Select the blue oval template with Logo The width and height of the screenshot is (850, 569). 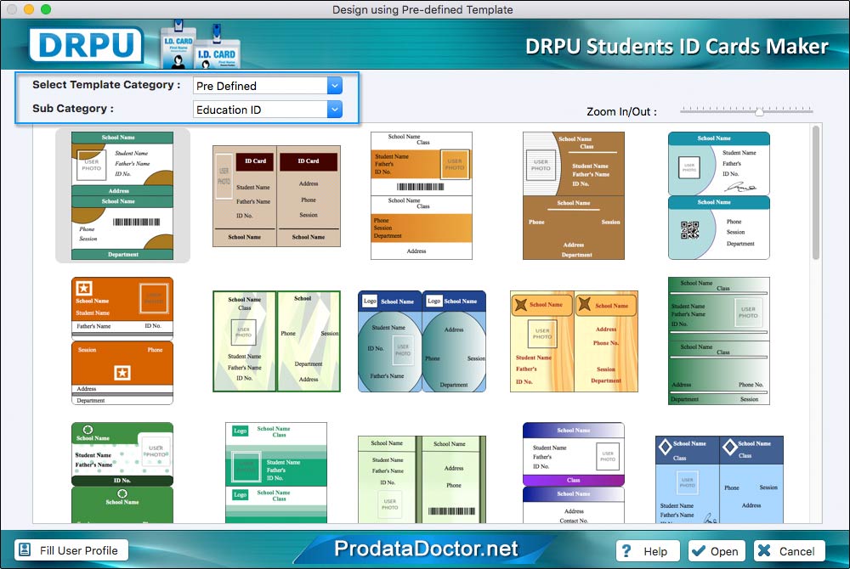click(422, 341)
